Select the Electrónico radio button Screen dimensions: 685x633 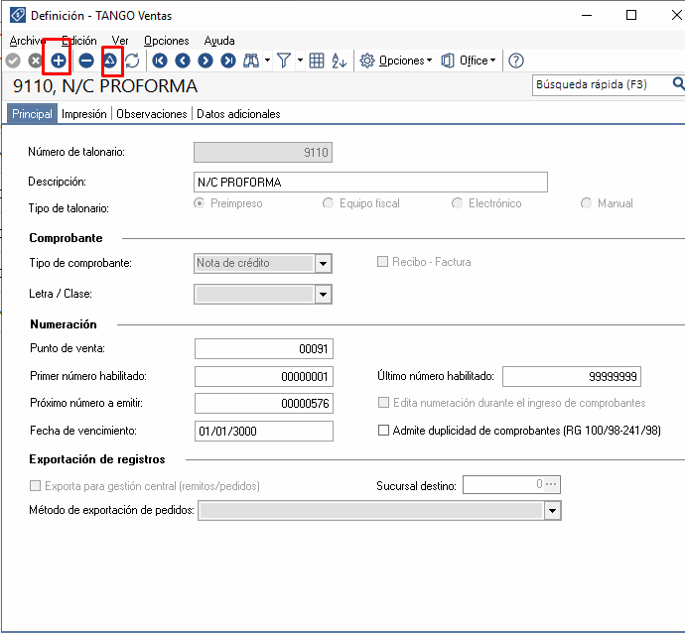click(457, 203)
